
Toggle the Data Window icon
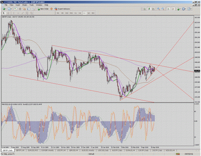click(20, 9)
